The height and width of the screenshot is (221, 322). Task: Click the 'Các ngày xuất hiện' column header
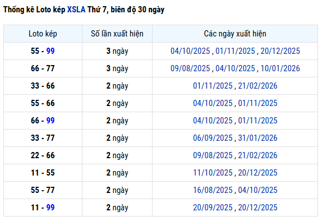coord(235,34)
